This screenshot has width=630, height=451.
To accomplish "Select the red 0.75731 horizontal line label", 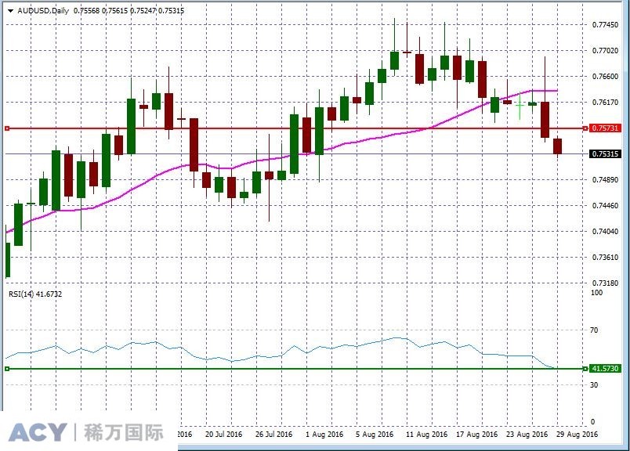I will (x=605, y=128).
